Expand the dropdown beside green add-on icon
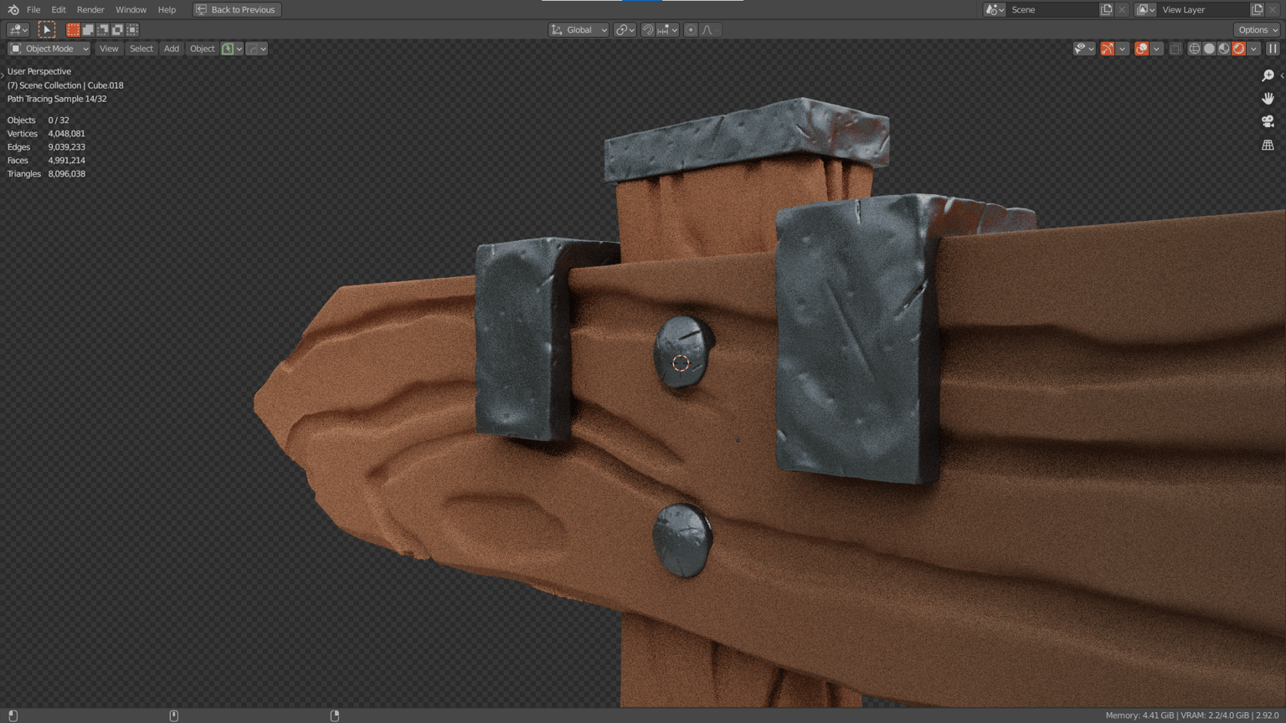Image resolution: width=1286 pixels, height=723 pixels. (239, 49)
